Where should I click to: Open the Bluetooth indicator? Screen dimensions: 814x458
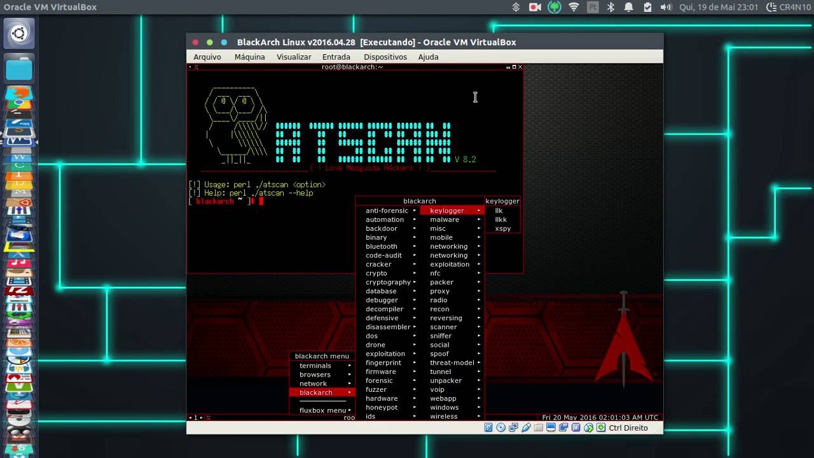point(610,7)
